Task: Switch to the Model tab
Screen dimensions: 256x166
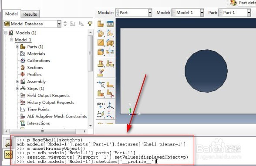Action: point(11,14)
